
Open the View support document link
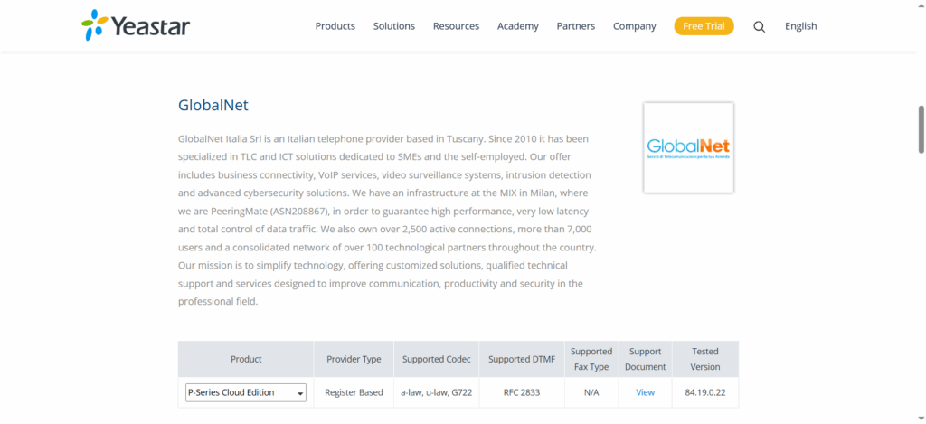pos(645,392)
